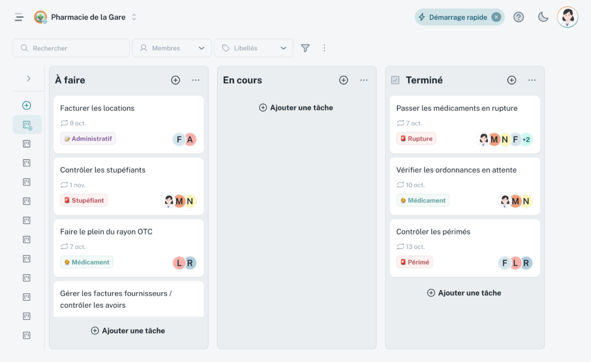Open the Pharmacie de la Gare workspace switcher
Viewport: 591px width, 362px height.
pyautogui.click(x=87, y=17)
